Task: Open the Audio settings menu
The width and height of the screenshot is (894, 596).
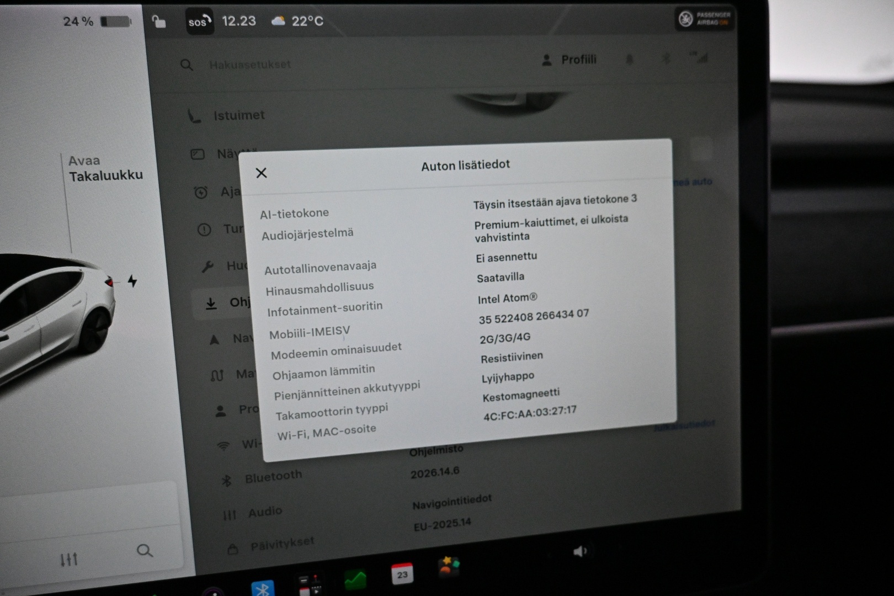Action: [x=252, y=513]
